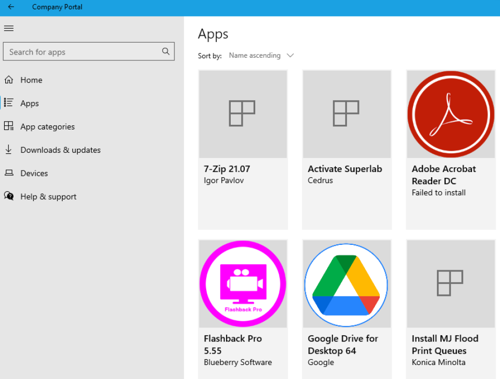The width and height of the screenshot is (500, 379).
Task: Click the sort dropdown chevron
Action: (290, 56)
